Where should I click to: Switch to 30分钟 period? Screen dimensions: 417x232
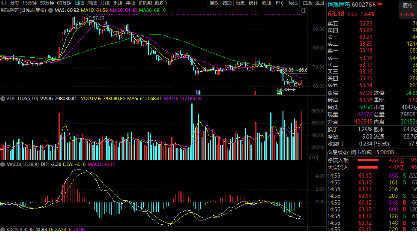click(47, 3)
